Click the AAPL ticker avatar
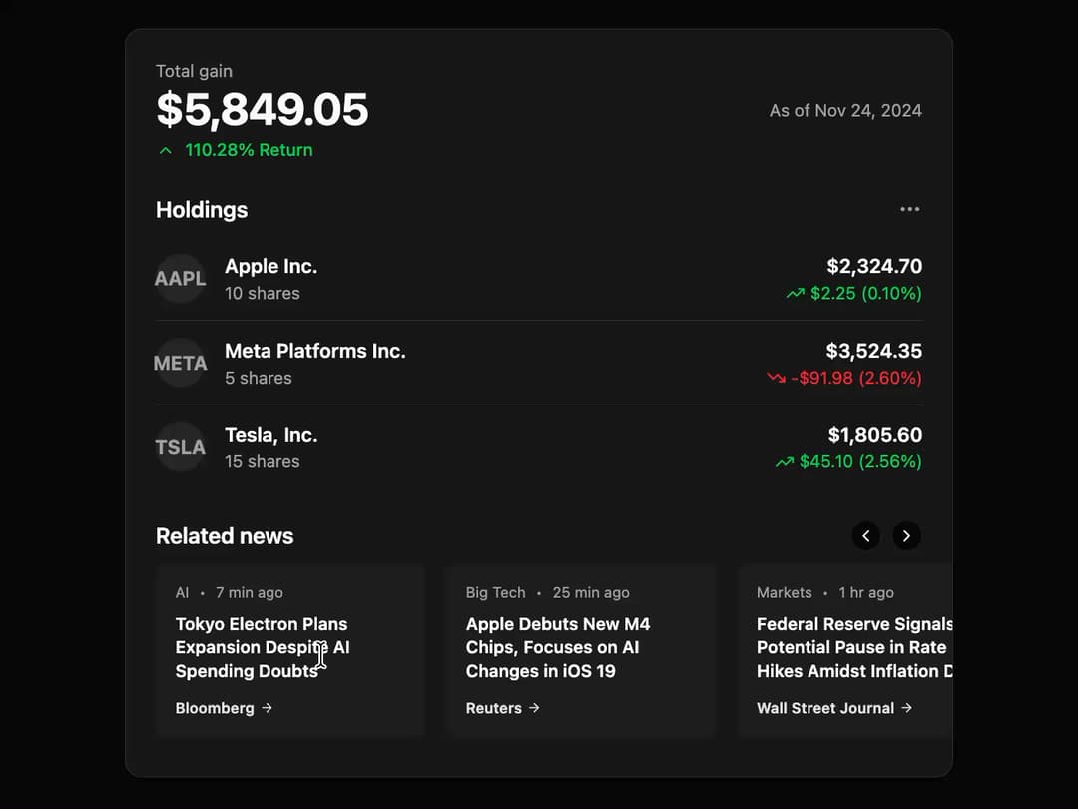 tap(180, 279)
